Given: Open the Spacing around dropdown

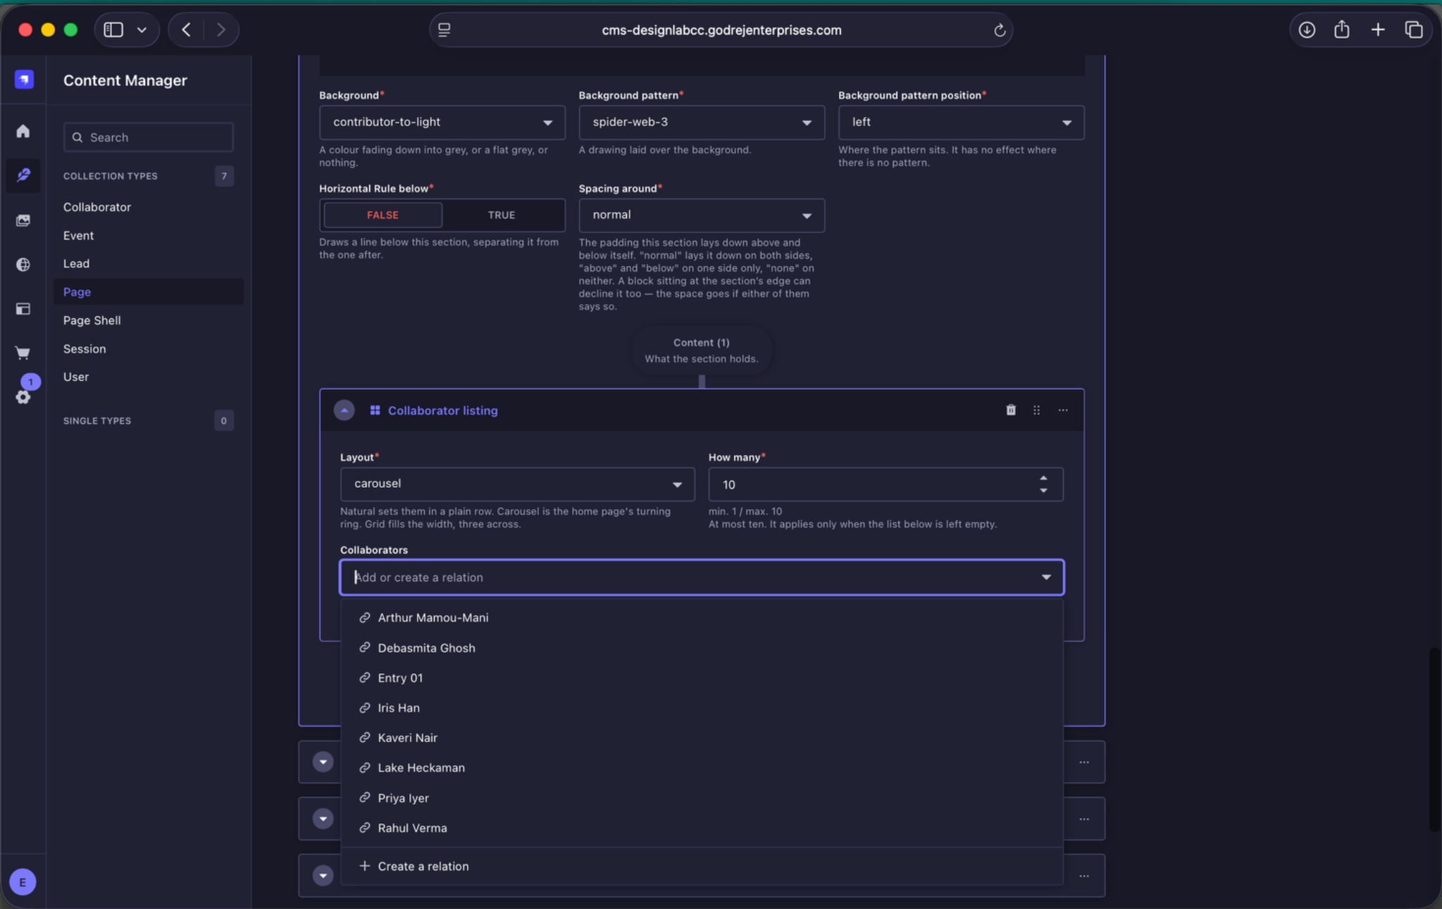Looking at the screenshot, I should point(702,215).
